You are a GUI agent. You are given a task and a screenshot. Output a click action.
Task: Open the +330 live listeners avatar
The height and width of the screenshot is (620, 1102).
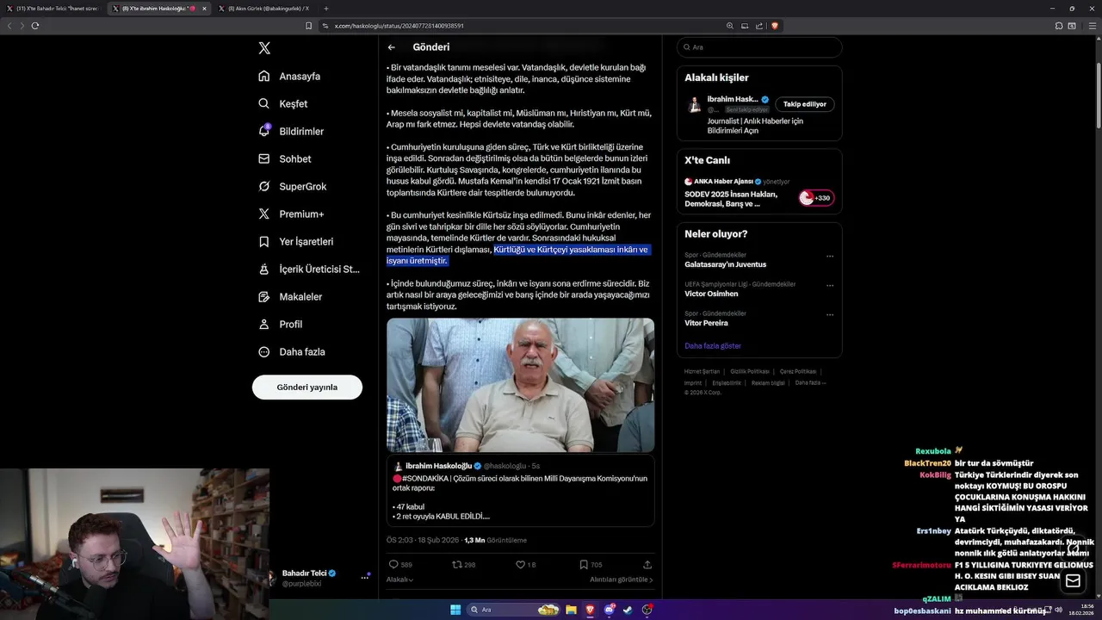coord(816,198)
